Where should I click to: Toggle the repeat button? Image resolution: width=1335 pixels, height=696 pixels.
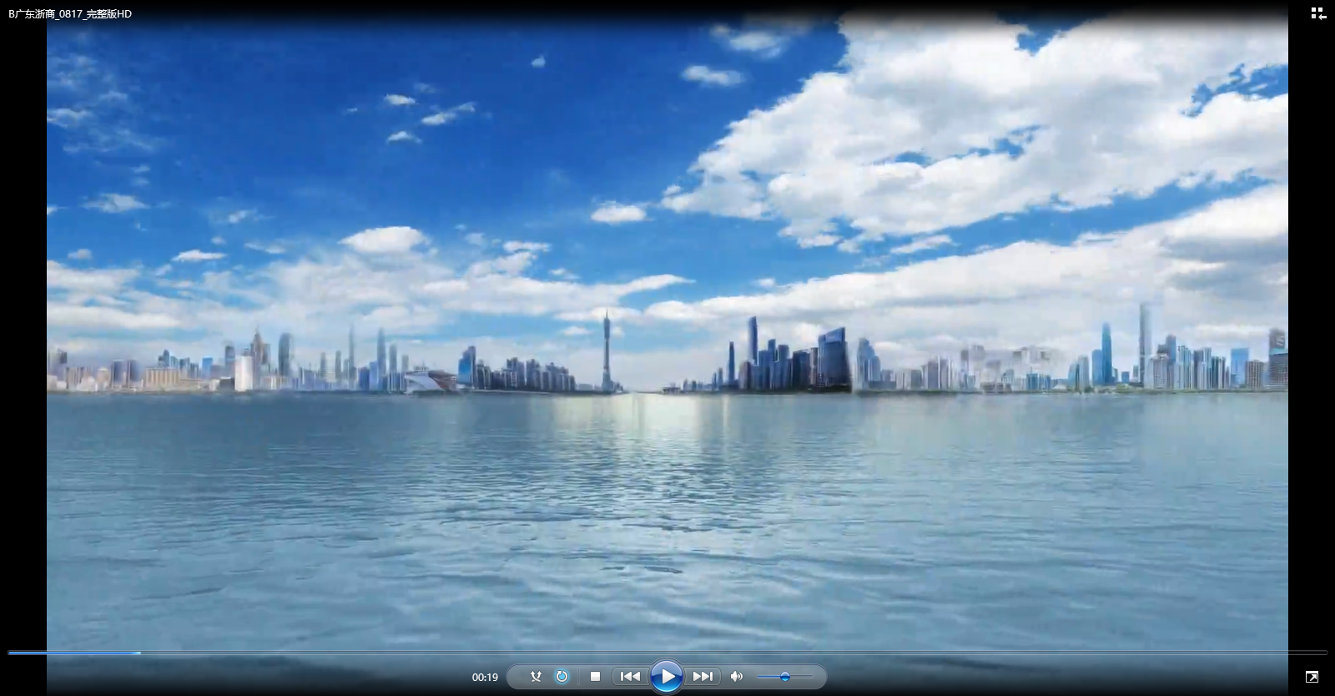pyautogui.click(x=562, y=677)
